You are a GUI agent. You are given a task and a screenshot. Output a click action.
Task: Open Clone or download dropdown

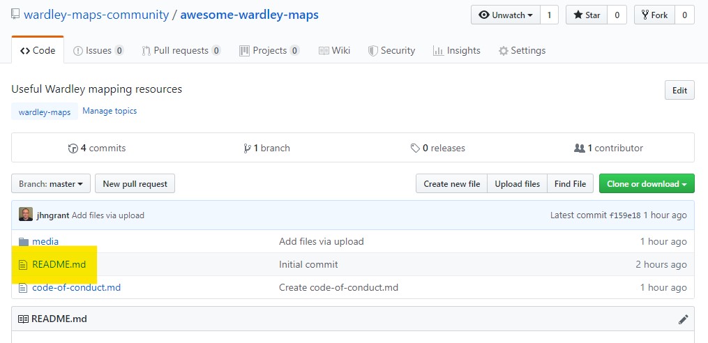point(647,183)
